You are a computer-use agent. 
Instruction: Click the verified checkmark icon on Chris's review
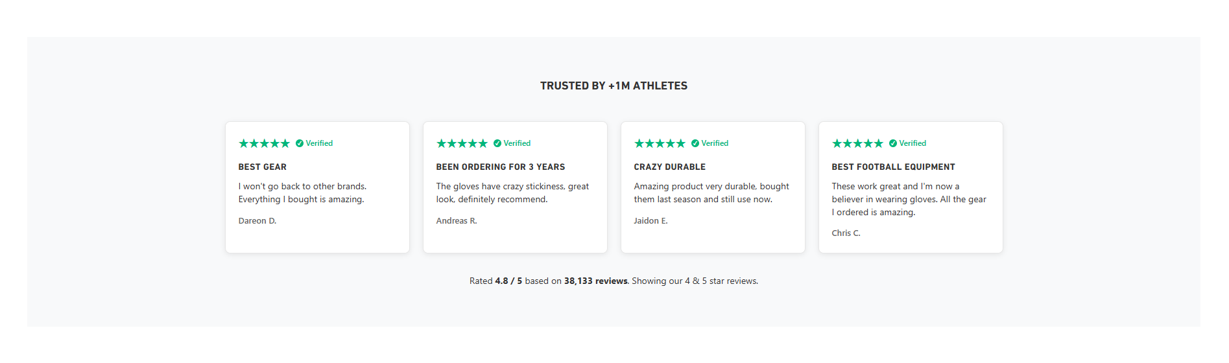pyautogui.click(x=893, y=143)
